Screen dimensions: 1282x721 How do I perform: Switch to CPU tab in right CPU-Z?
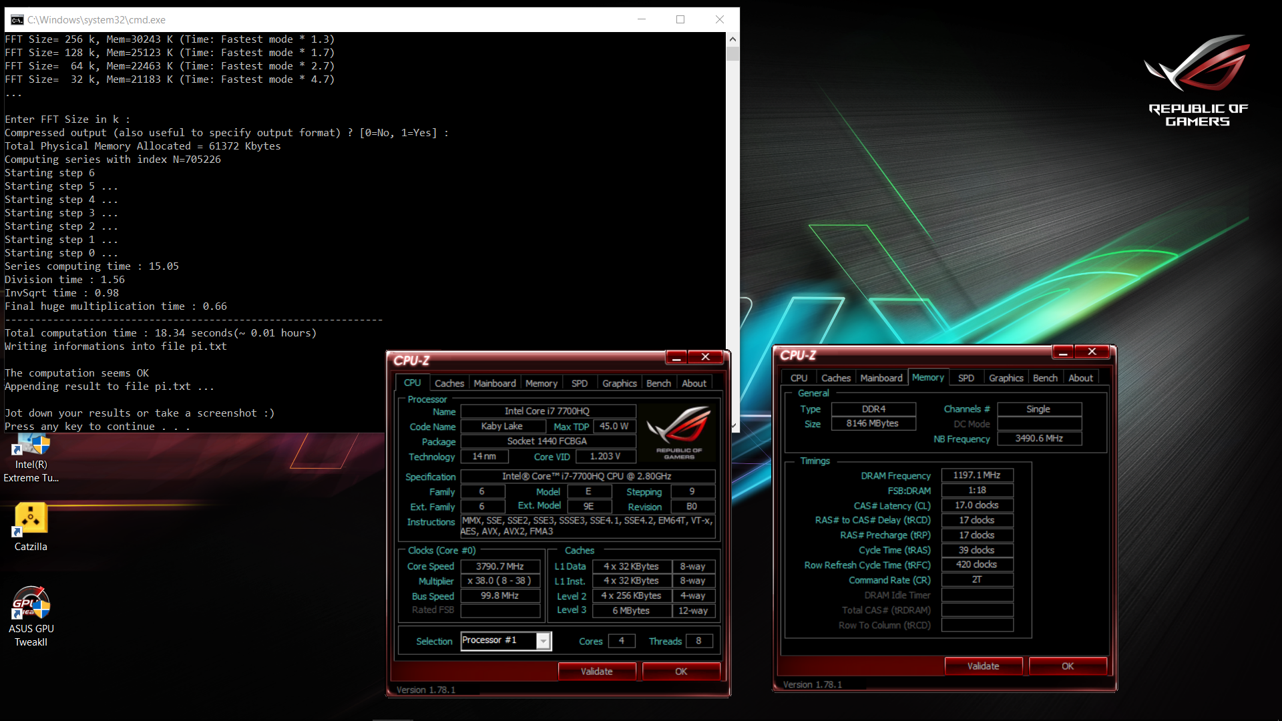pos(799,378)
